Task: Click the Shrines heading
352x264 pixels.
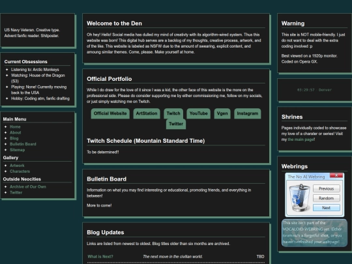Action: 292,117
